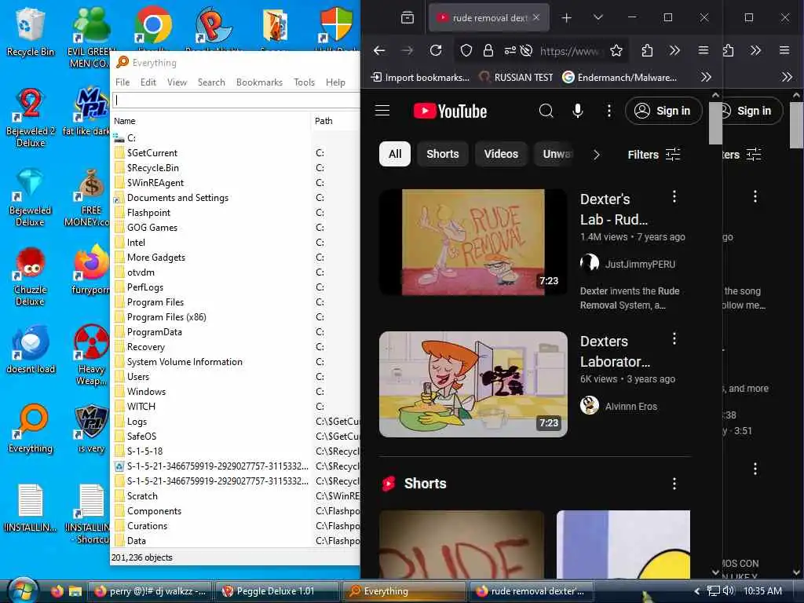Open the Endermanch/Malware bookmark
Screen dimensions: 804x603
pyautogui.click(x=620, y=78)
